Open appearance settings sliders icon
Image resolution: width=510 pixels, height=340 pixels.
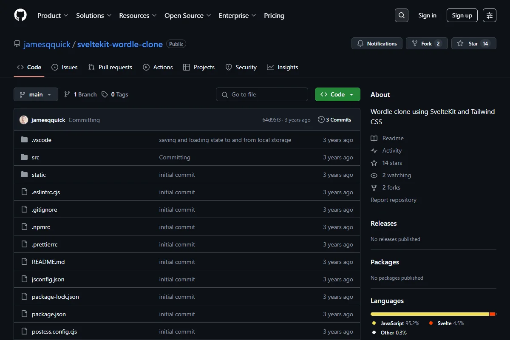pos(490,15)
